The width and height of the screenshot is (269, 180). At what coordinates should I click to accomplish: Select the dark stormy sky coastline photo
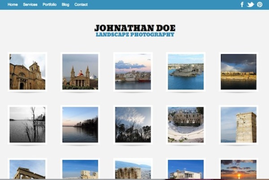pos(239,72)
